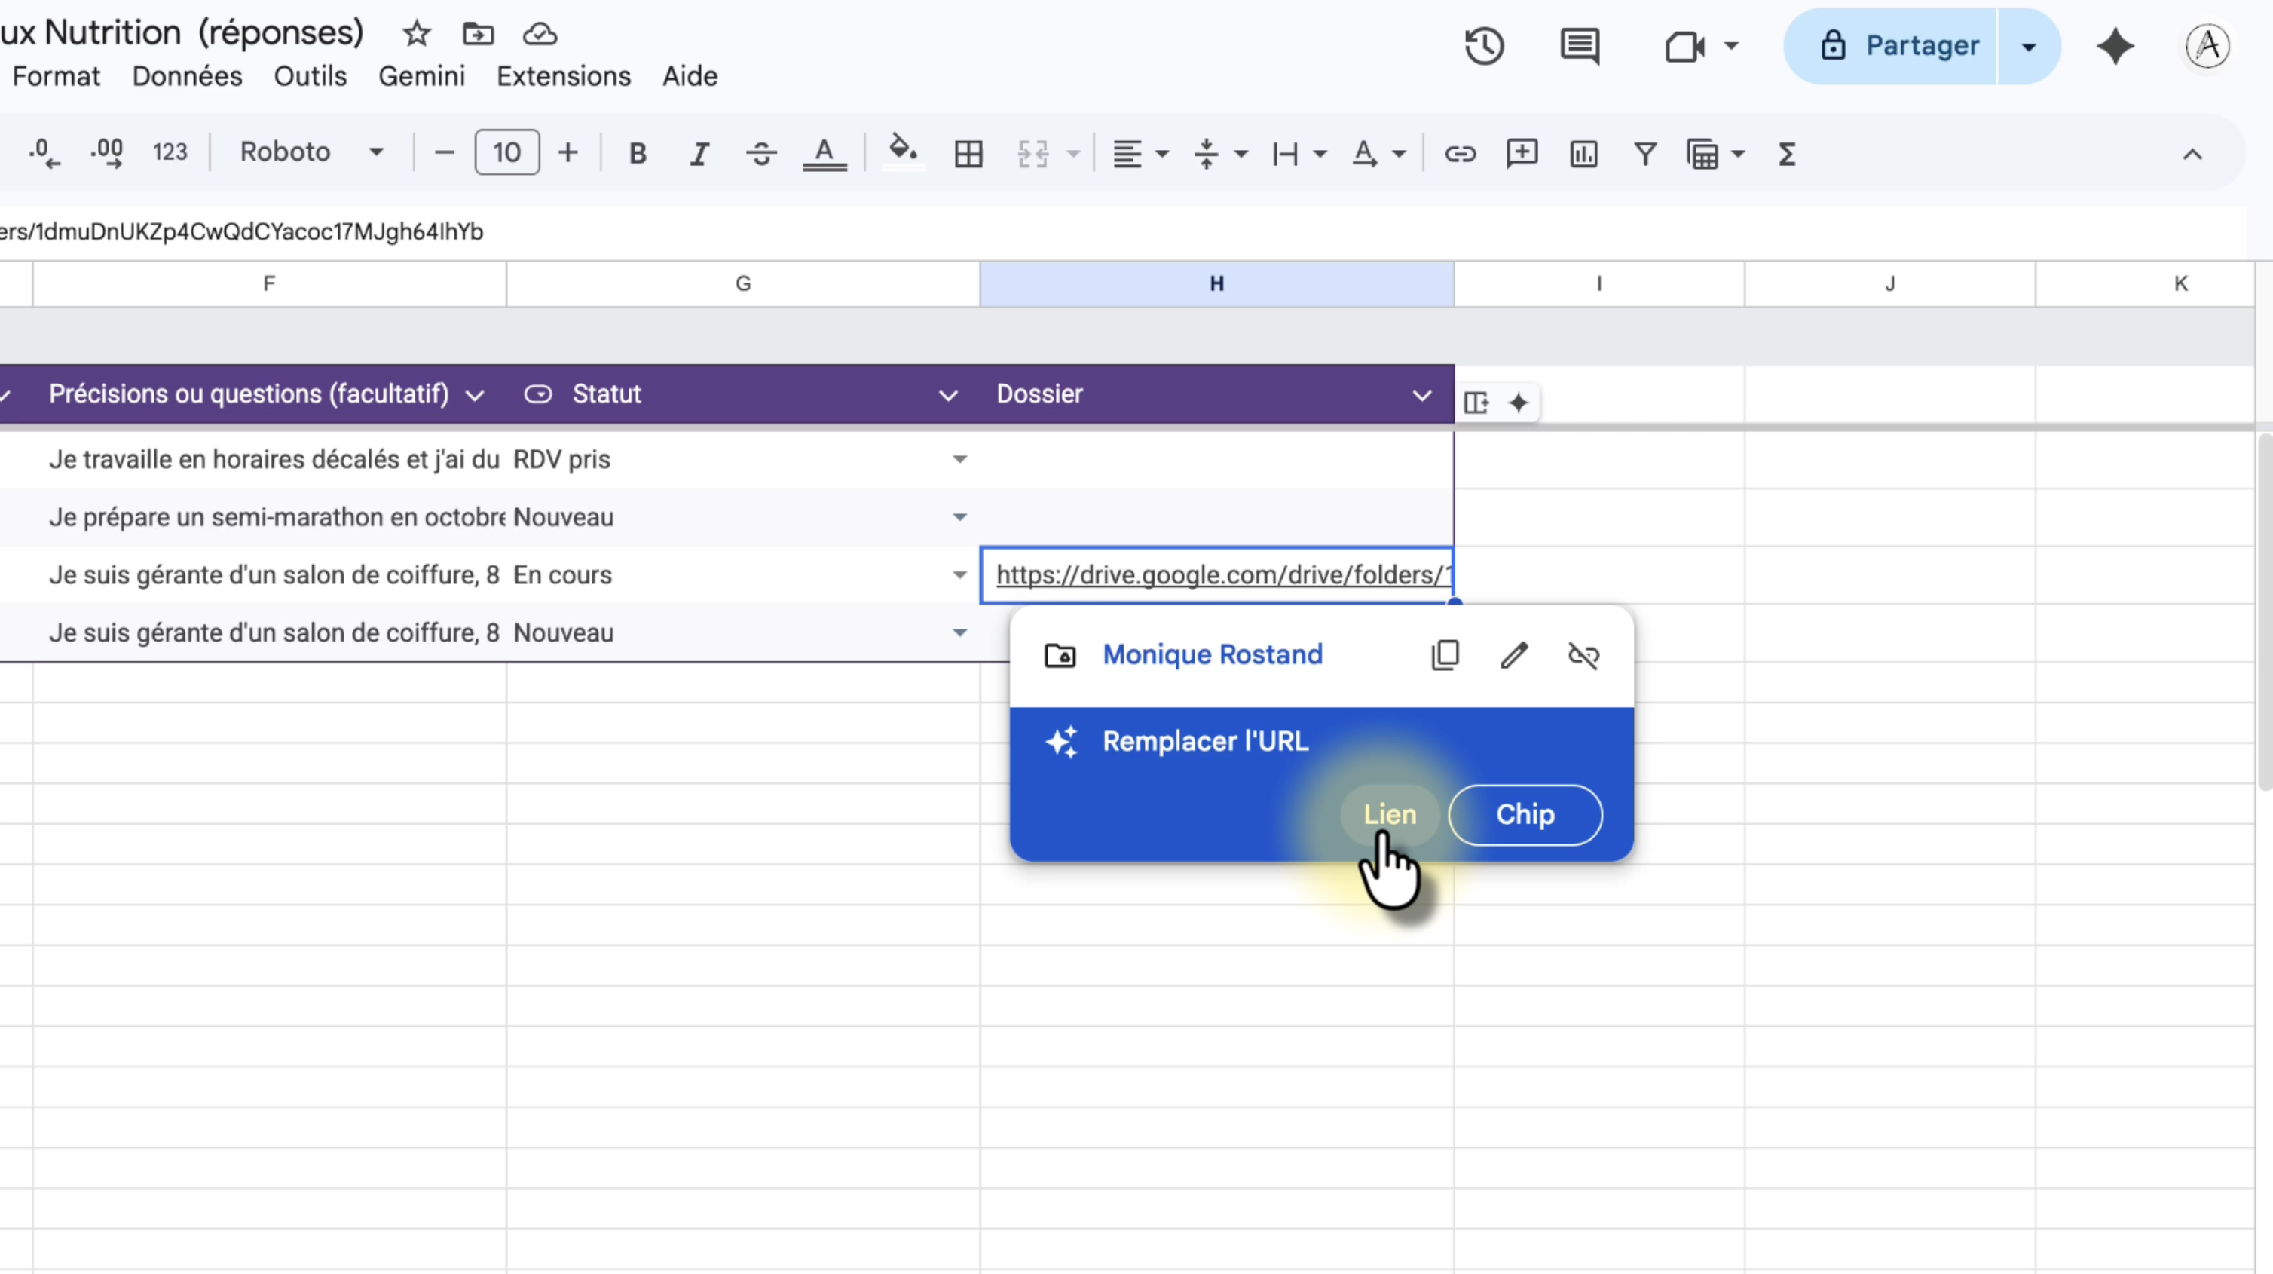Open version history clock icon

point(1484,46)
